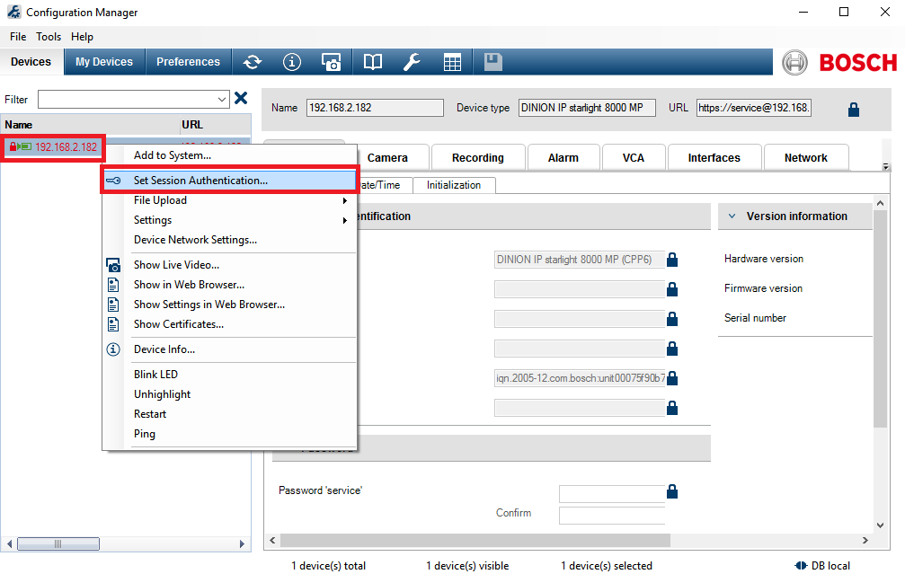The image size is (905, 574).
Task: Open the Network tab
Action: [806, 158]
